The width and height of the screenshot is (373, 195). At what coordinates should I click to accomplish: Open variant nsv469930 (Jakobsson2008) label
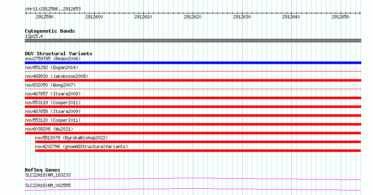click(57, 76)
